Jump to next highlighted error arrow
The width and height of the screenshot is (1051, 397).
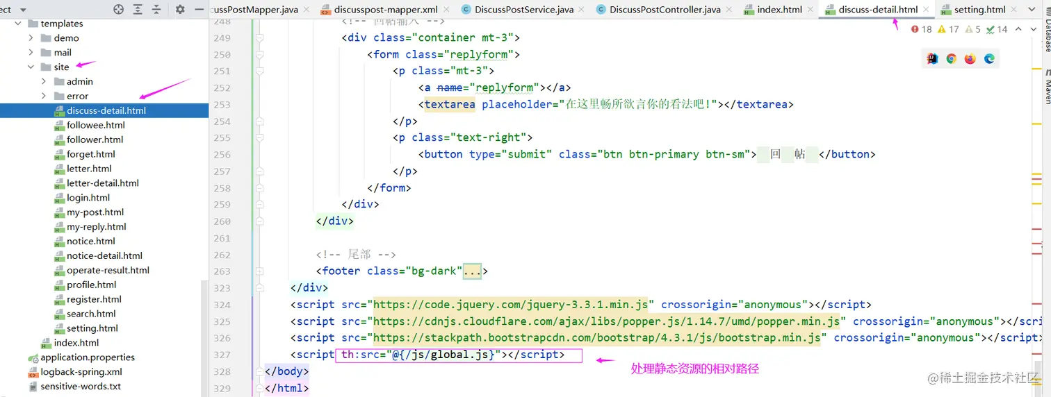1034,29
